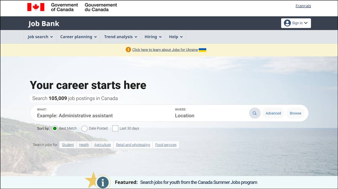
Task: Expand the Trend analysis menu
Action: pos(120,37)
